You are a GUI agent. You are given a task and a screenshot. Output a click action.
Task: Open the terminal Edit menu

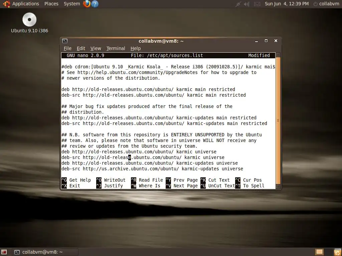pyautogui.click(x=81, y=48)
